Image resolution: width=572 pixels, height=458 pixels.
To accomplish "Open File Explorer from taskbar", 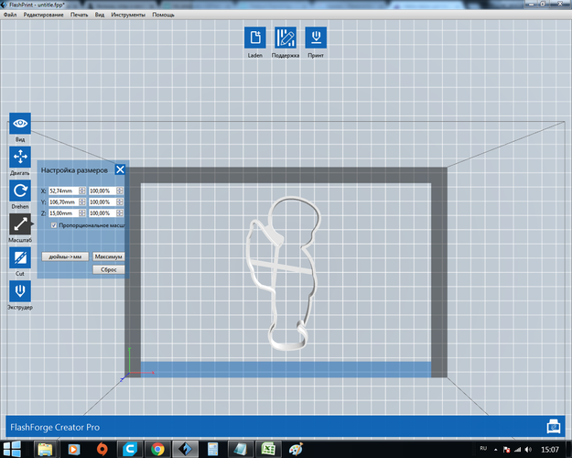I will click(45, 449).
